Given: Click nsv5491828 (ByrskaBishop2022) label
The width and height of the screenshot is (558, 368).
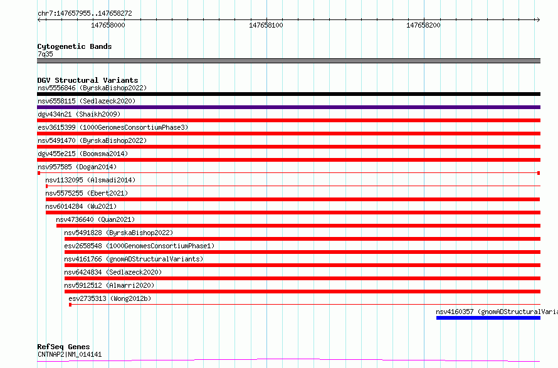Looking at the screenshot, I should pyautogui.click(x=118, y=233).
